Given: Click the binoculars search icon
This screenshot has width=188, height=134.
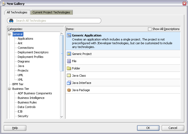Looking at the screenshot, I should [x=11, y=21].
